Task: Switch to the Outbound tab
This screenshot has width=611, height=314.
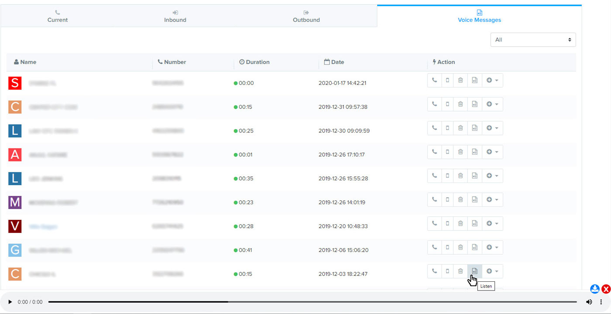Action: pos(305,16)
